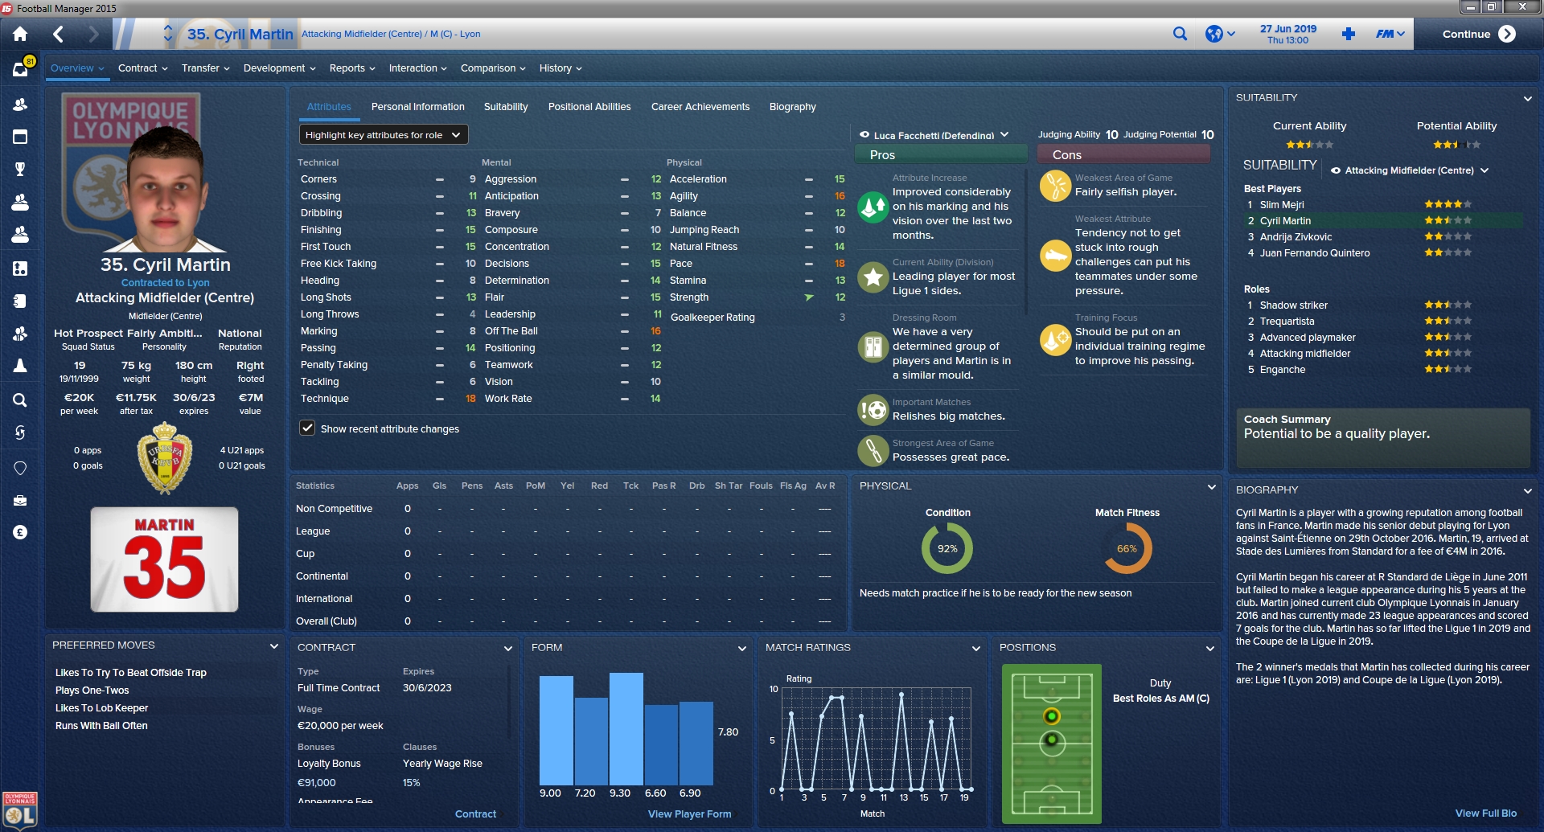Viewport: 1544px width, 832px height.
Task: Open the Preferred Moves panel chevron
Action: 274,646
